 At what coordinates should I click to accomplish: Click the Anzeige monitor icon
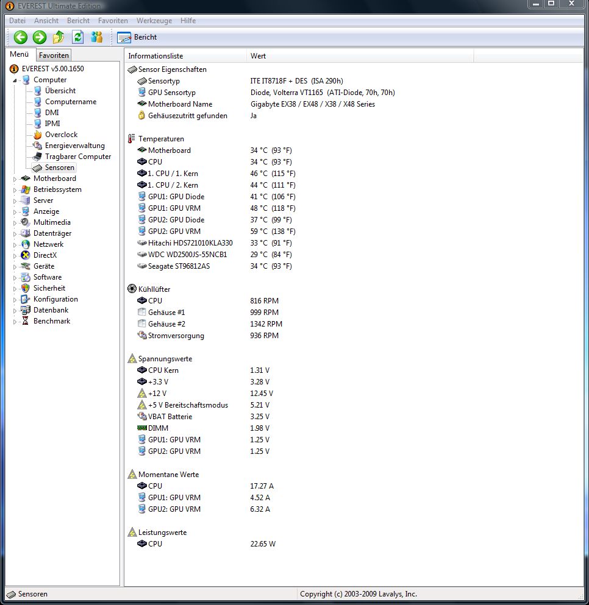pos(26,211)
